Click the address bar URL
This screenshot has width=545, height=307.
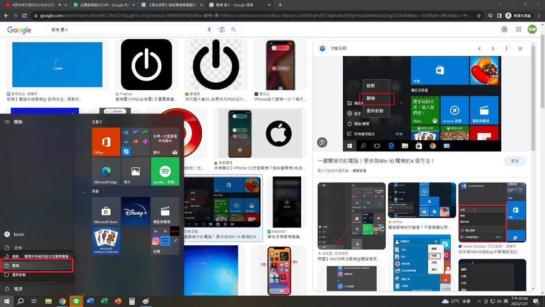coord(255,15)
